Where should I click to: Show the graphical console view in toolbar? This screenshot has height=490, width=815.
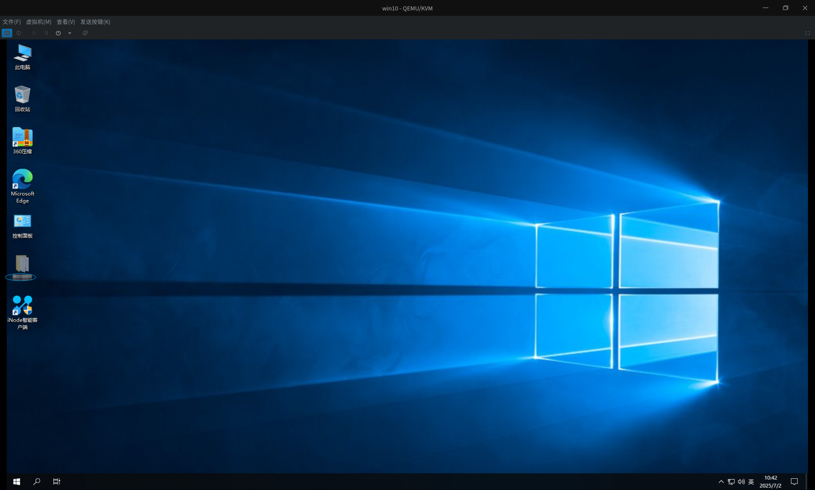(x=7, y=33)
